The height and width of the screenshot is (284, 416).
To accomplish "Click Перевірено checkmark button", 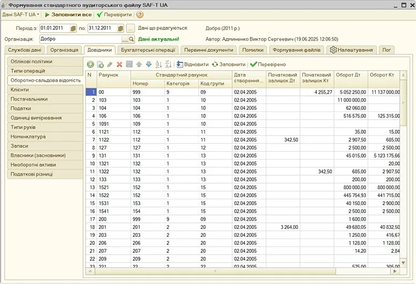I will [x=268, y=64].
